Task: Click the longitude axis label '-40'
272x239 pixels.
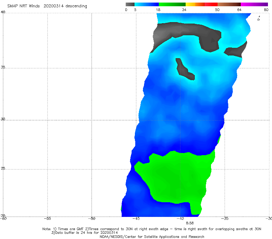Action: point(180,218)
